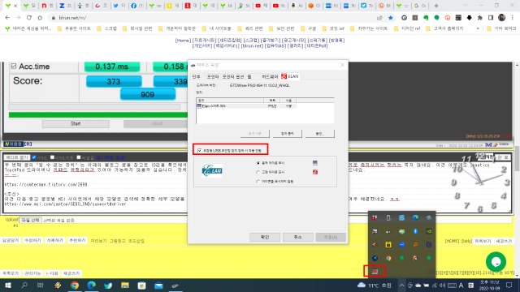This screenshot has width=520, height=292.
Task: Click the 미리보기 link
Action: (x=98, y=241)
